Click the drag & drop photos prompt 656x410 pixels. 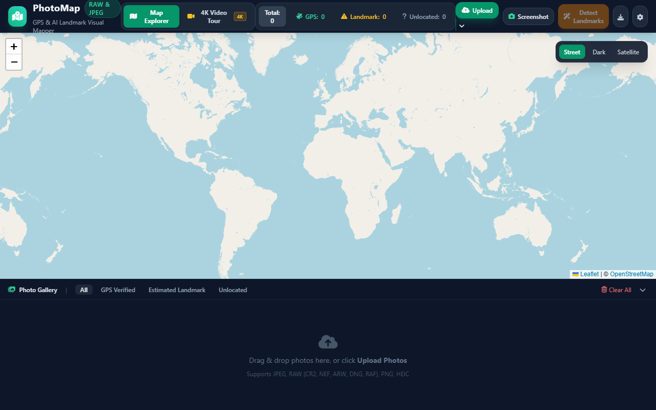[328, 360]
